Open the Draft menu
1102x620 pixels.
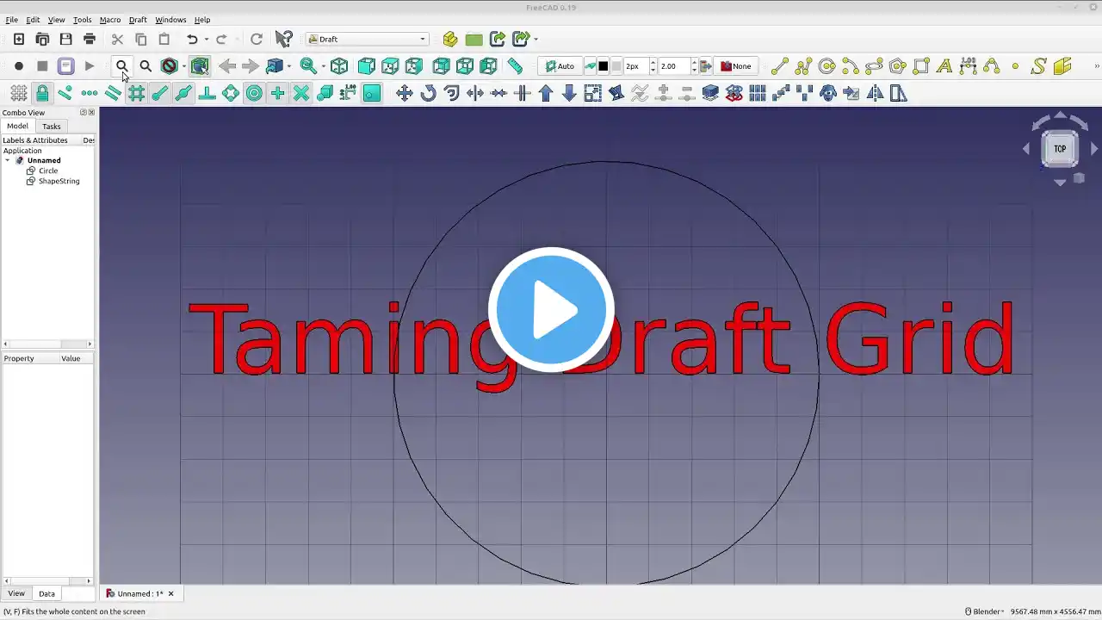coord(138,20)
